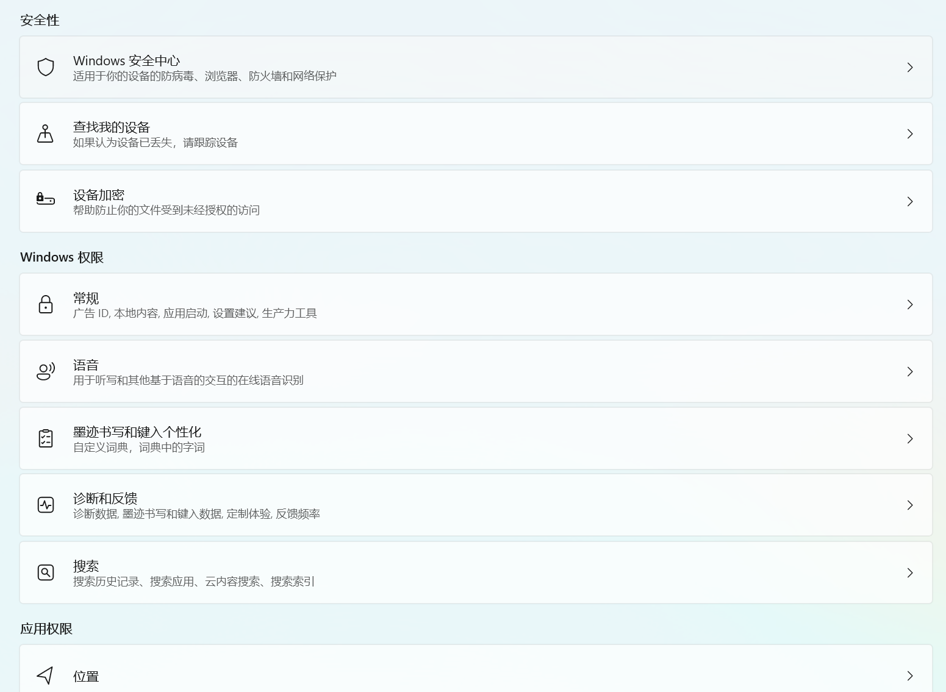Click the 位置 arrow icon
The height and width of the screenshot is (692, 946).
(45, 675)
